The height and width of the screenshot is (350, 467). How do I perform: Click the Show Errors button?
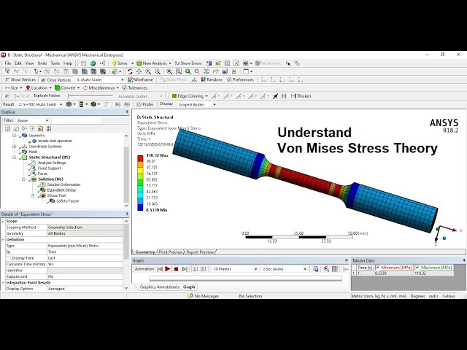(188, 63)
